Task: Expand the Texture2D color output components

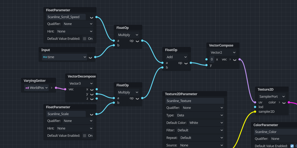Action: [x=279, y=102]
